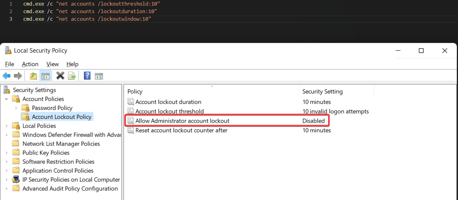Screen dimensions: 458x200
Task: Toggle the Show/Hide Console Tree icon
Action: [45, 76]
